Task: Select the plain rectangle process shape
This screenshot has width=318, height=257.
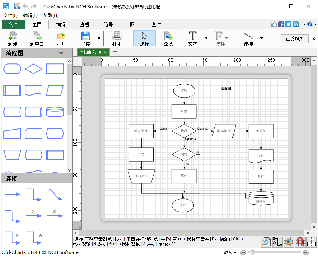Action: 55,69
